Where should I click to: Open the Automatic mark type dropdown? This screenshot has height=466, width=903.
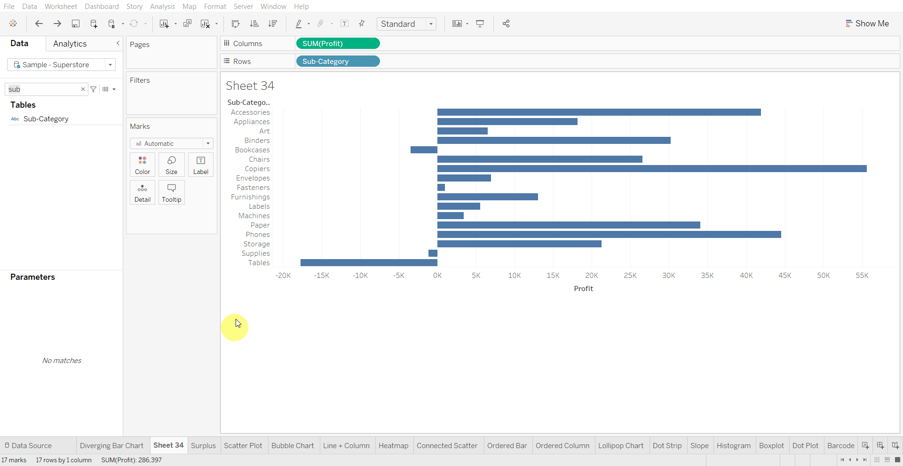tap(207, 143)
